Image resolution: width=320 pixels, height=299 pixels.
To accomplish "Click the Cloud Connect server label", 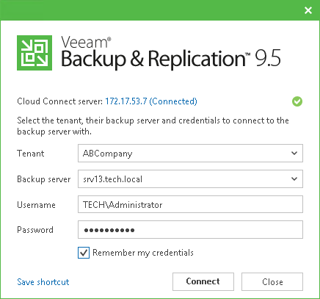I will [59, 101].
